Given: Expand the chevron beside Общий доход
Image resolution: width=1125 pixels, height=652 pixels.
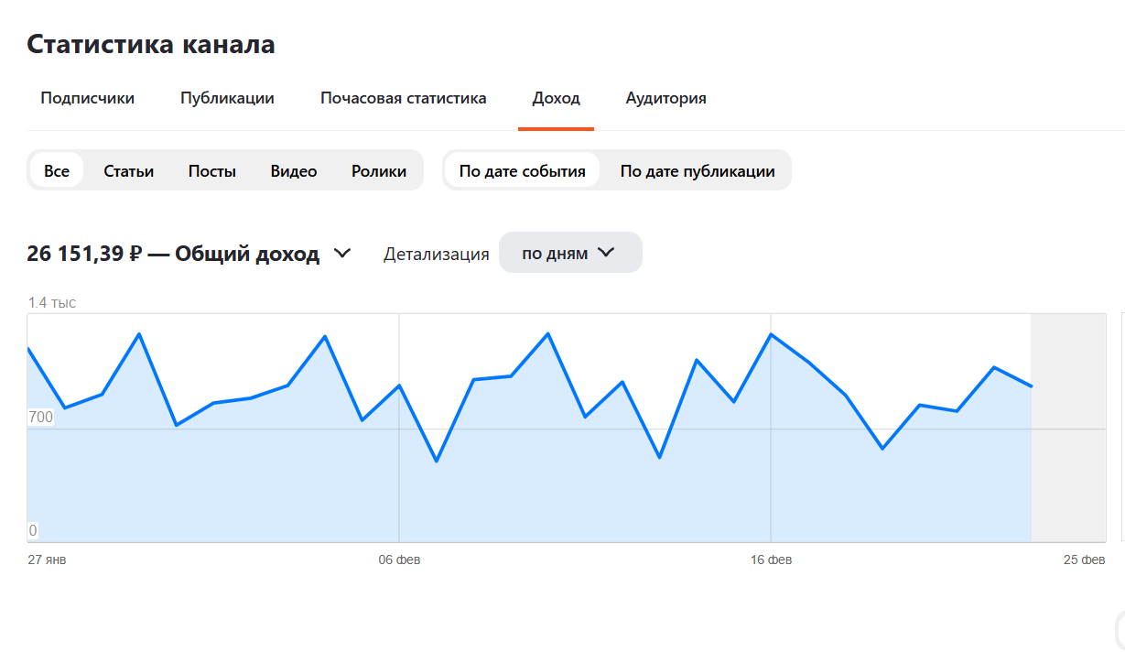Looking at the screenshot, I should 342,254.
